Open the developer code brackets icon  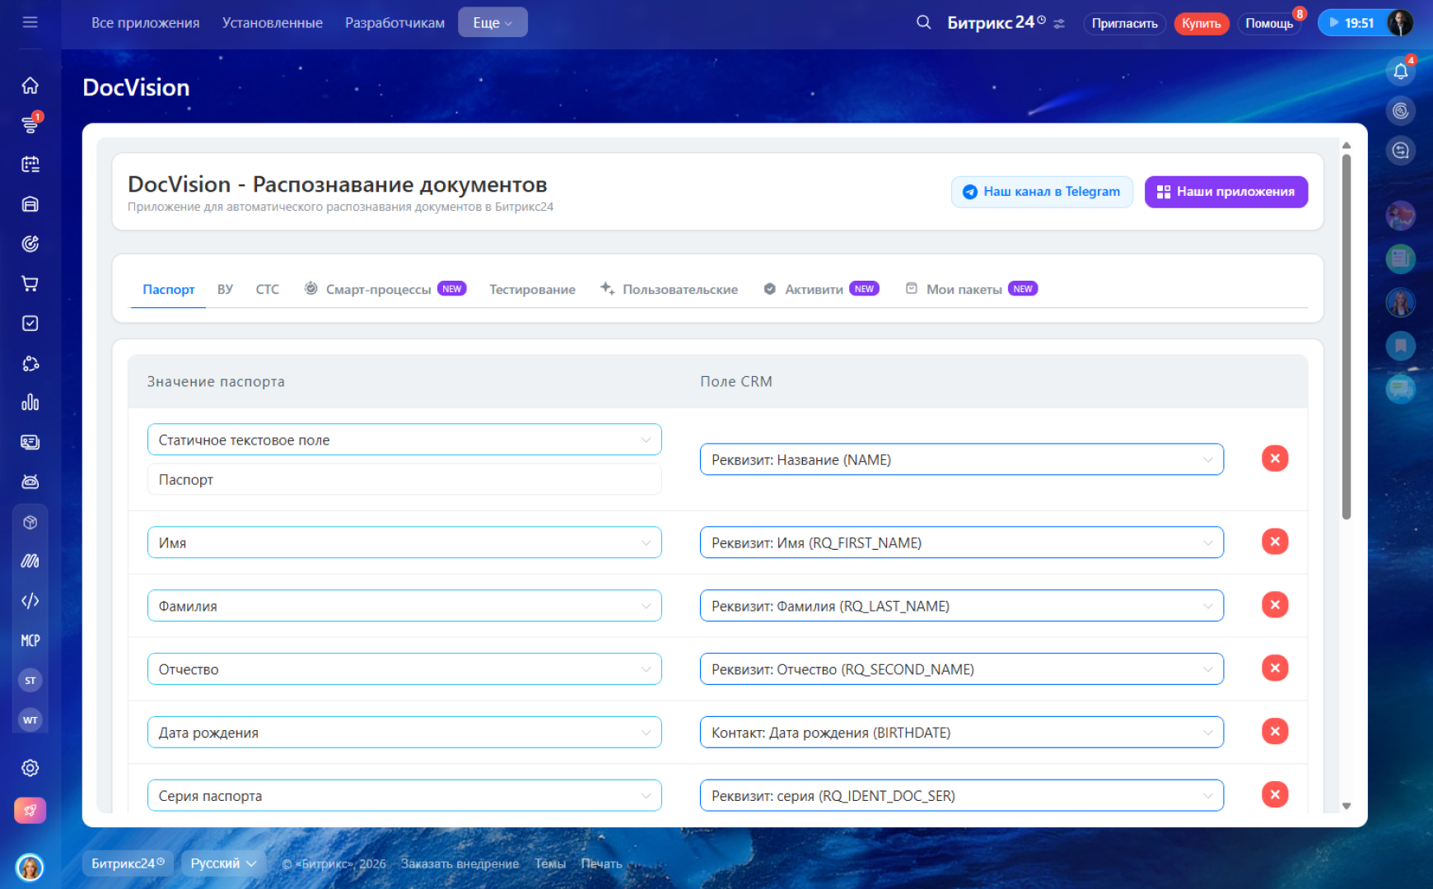click(x=30, y=601)
